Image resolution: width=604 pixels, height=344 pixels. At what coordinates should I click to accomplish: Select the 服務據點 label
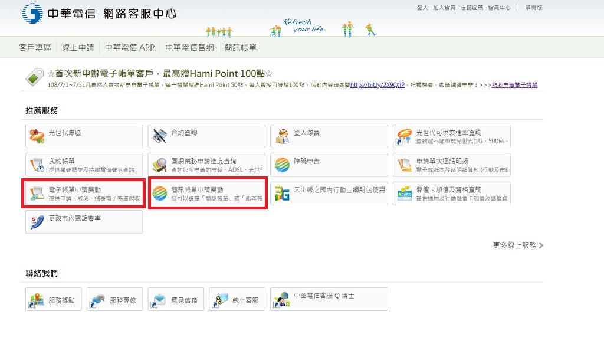click(x=61, y=300)
